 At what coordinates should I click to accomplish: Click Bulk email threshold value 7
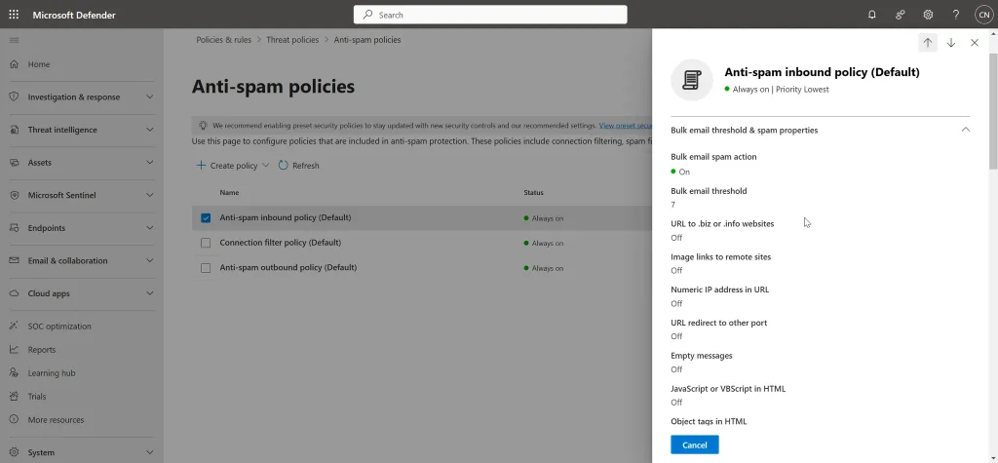click(x=672, y=205)
